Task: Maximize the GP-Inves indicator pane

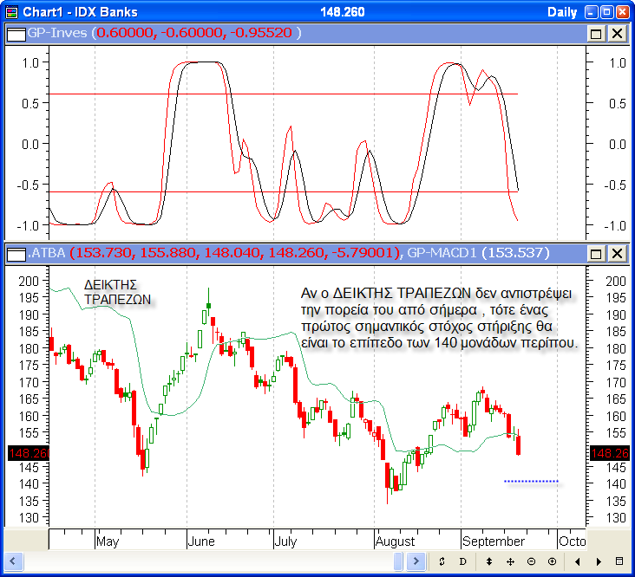Action: [x=596, y=33]
